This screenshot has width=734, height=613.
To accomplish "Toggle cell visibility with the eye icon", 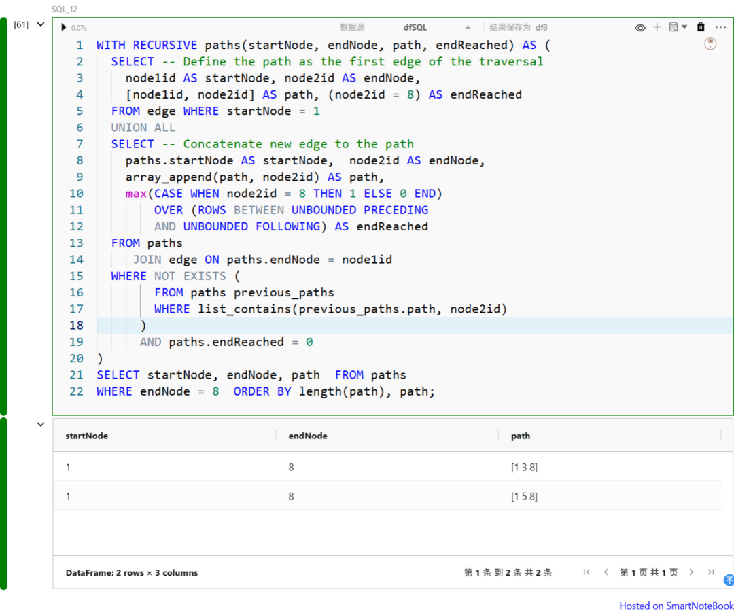I will pyautogui.click(x=640, y=27).
